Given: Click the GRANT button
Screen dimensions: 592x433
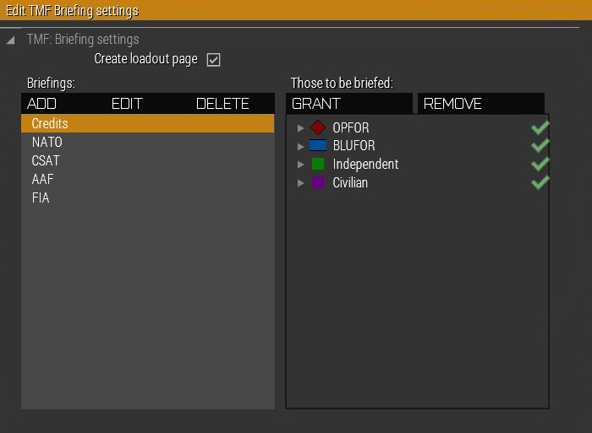Looking at the screenshot, I should pyautogui.click(x=348, y=104).
